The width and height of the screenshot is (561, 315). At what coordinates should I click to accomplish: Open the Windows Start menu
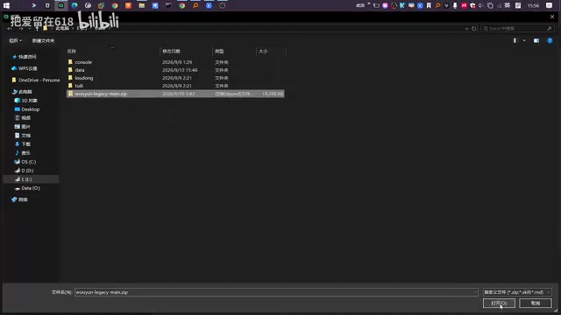point(6,5)
